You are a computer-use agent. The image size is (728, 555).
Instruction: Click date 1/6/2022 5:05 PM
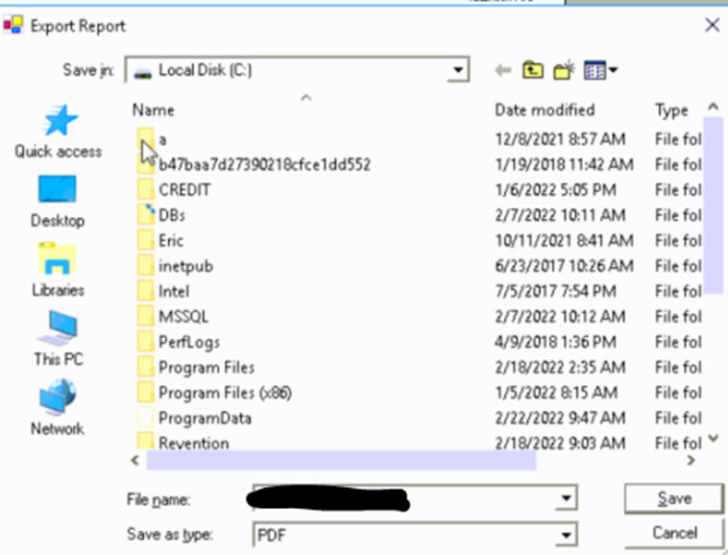(x=556, y=190)
